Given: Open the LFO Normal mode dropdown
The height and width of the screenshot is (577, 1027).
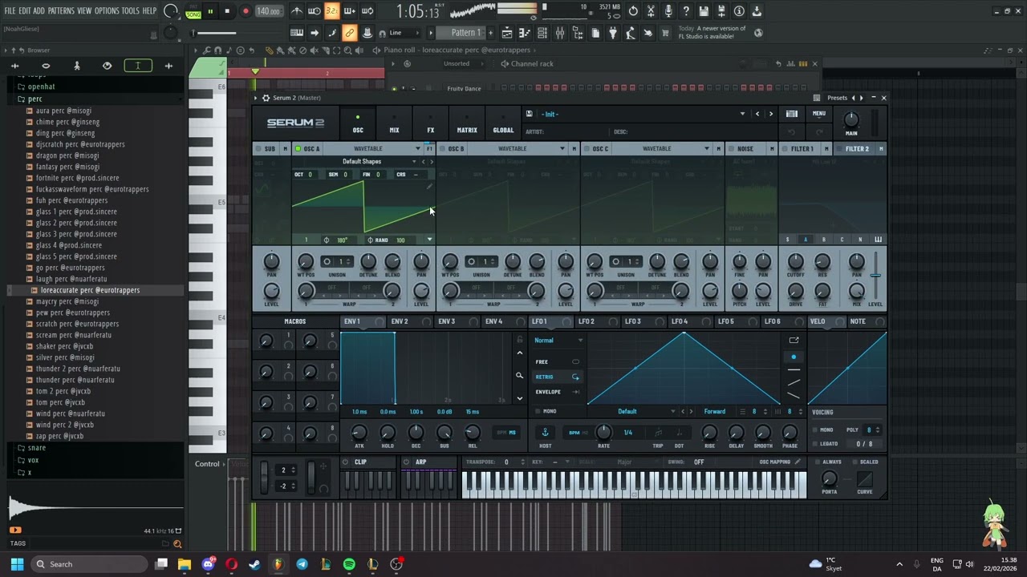Looking at the screenshot, I should tap(558, 341).
